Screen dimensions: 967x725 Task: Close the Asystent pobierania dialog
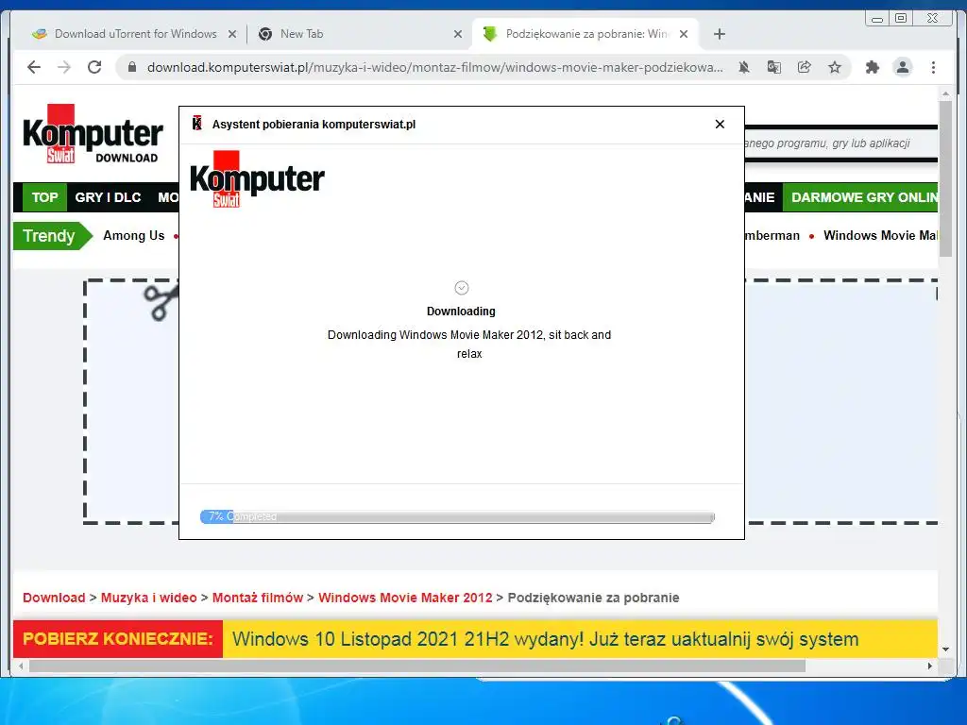[x=720, y=124]
